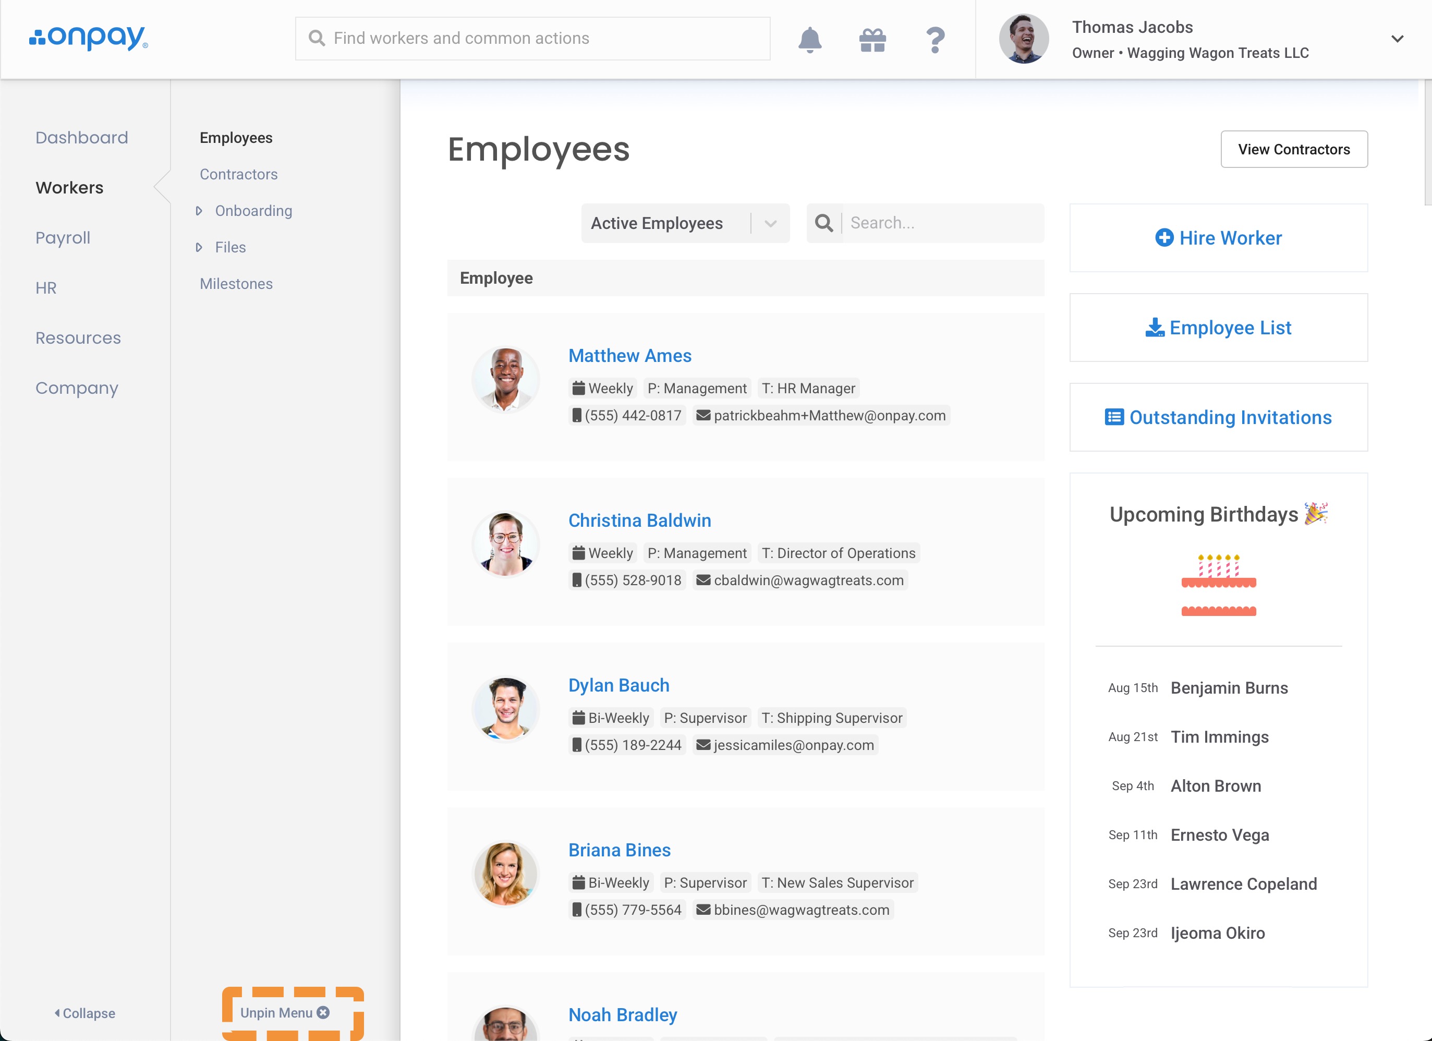Click the View Contractors button
1432x1041 pixels.
click(x=1294, y=149)
